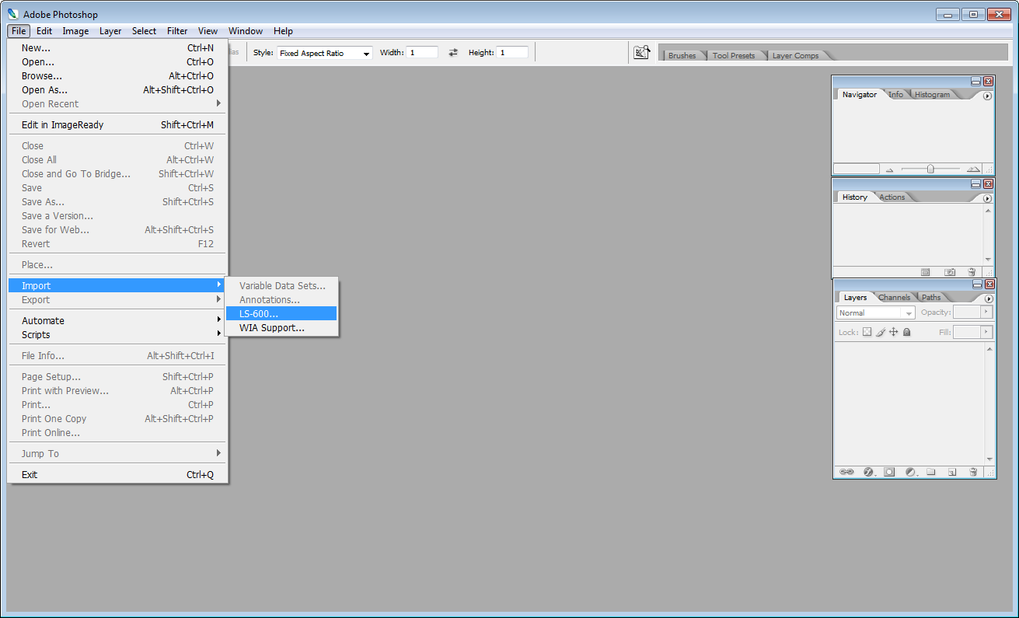Switch to the Info tab
The width and height of the screenshot is (1019, 618).
[896, 95]
